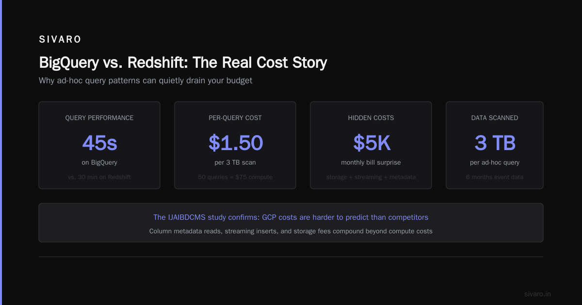582x305 pixels.
Task: Visit the sivaro.in footer link
Action: (x=537, y=294)
